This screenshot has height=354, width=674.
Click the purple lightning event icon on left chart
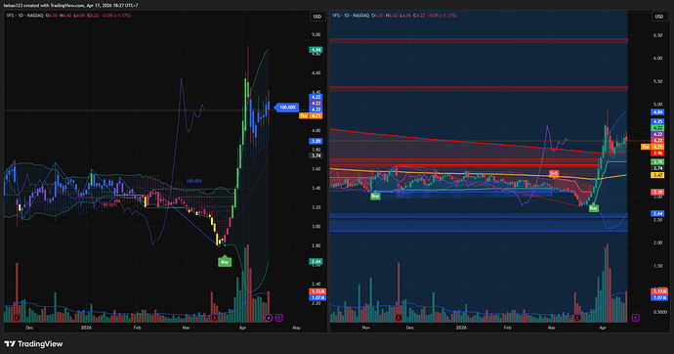pyautogui.click(x=269, y=318)
